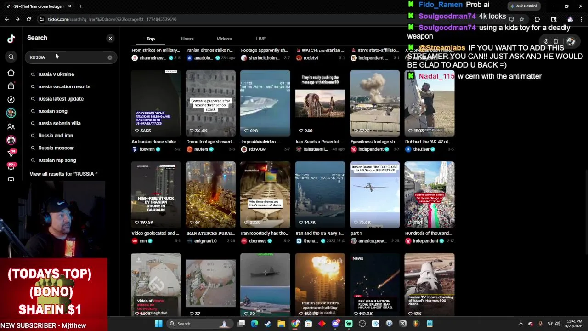Select suggestion 'russia v ukraine'

pos(56,74)
